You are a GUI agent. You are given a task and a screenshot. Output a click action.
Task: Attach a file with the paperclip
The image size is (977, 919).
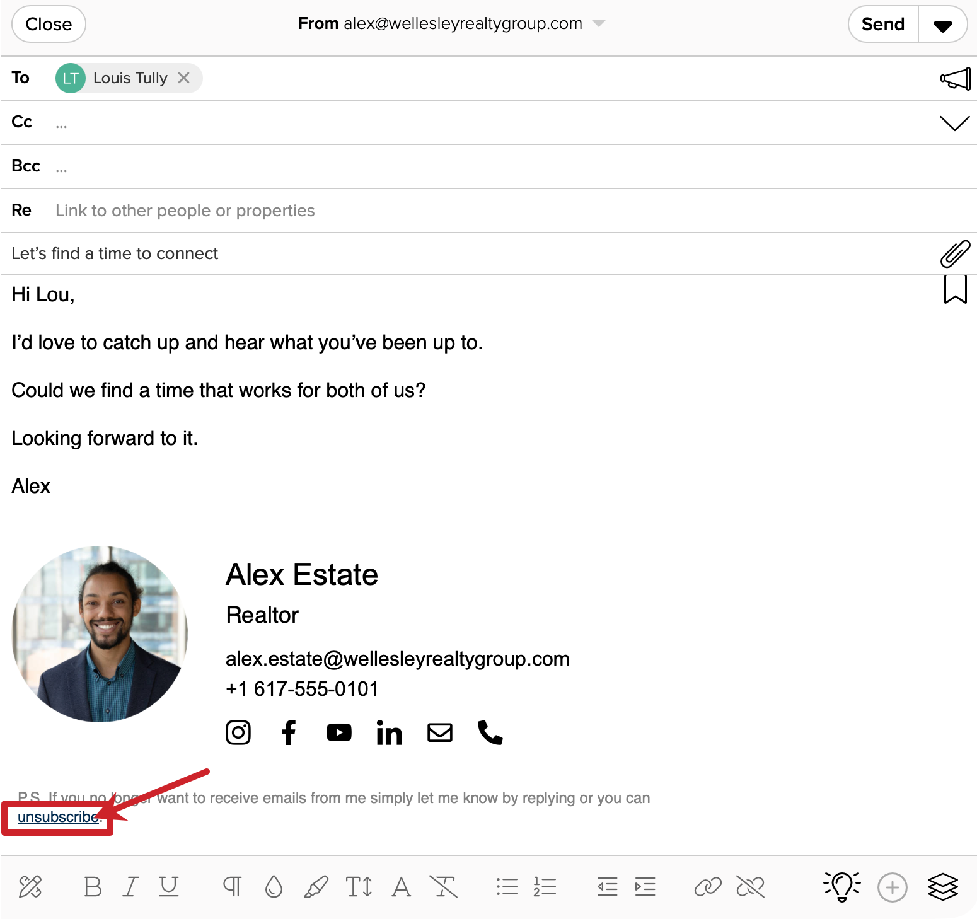pyautogui.click(x=955, y=253)
